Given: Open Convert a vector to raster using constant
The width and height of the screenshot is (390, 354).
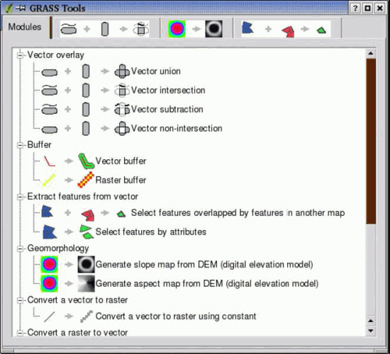Looking at the screenshot, I should tap(176, 316).
